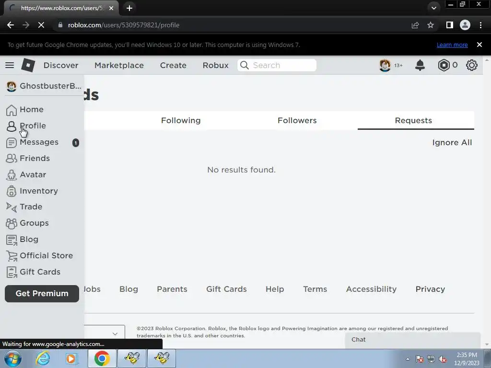Click the Messages icon in sidebar
The height and width of the screenshot is (368, 491).
12,143
